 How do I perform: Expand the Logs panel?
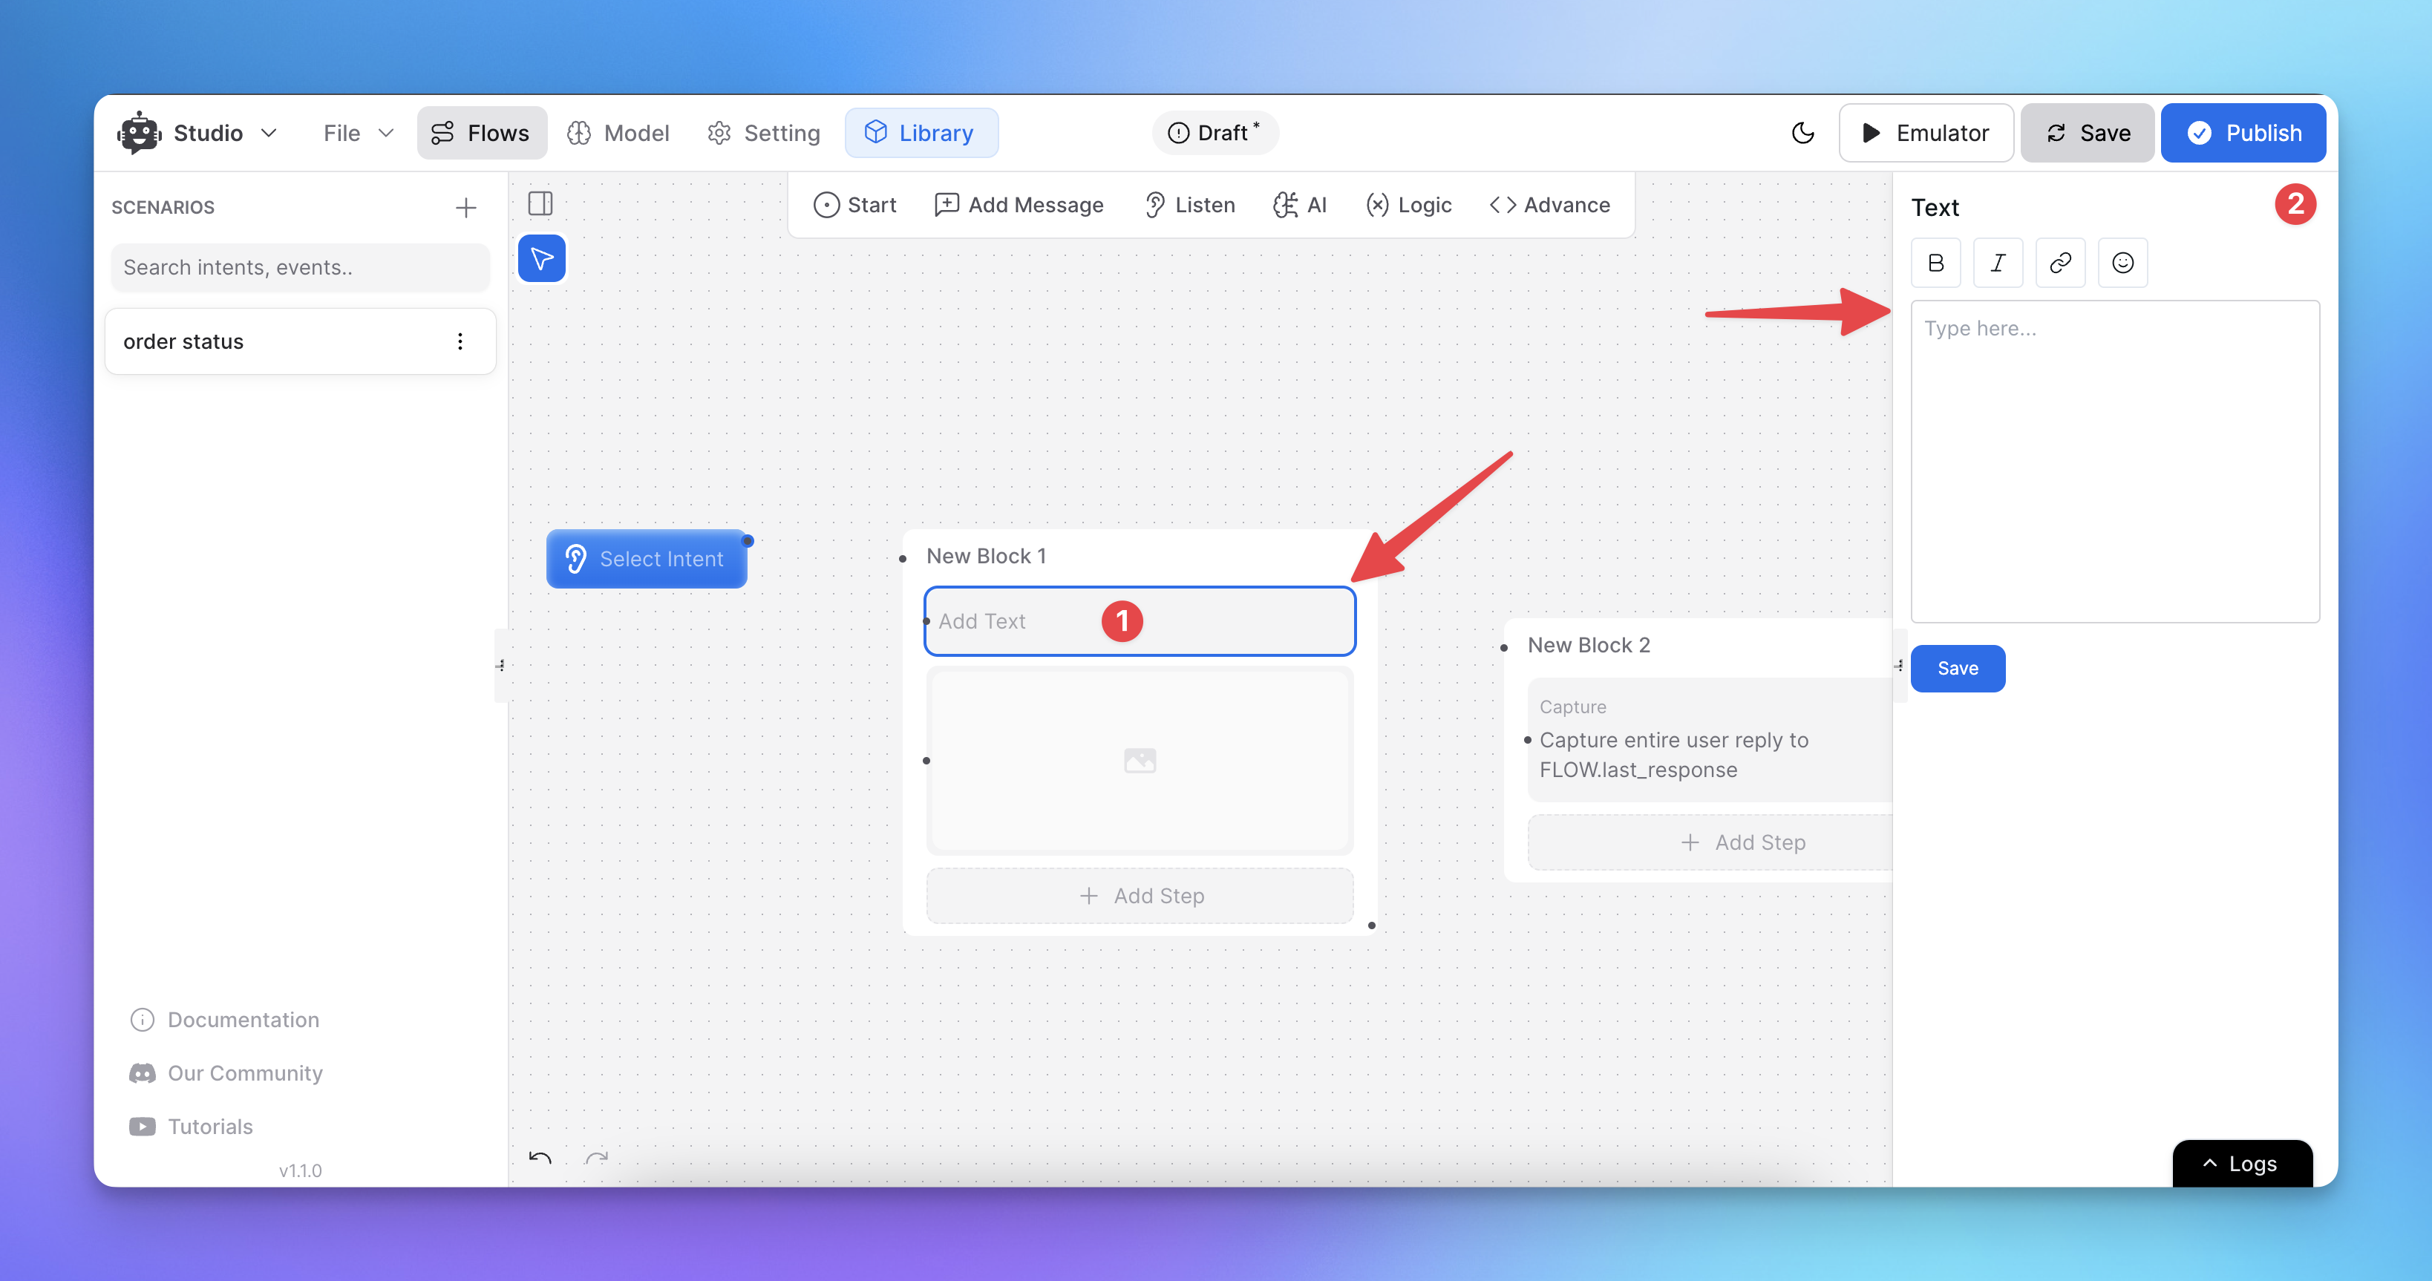point(2242,1164)
